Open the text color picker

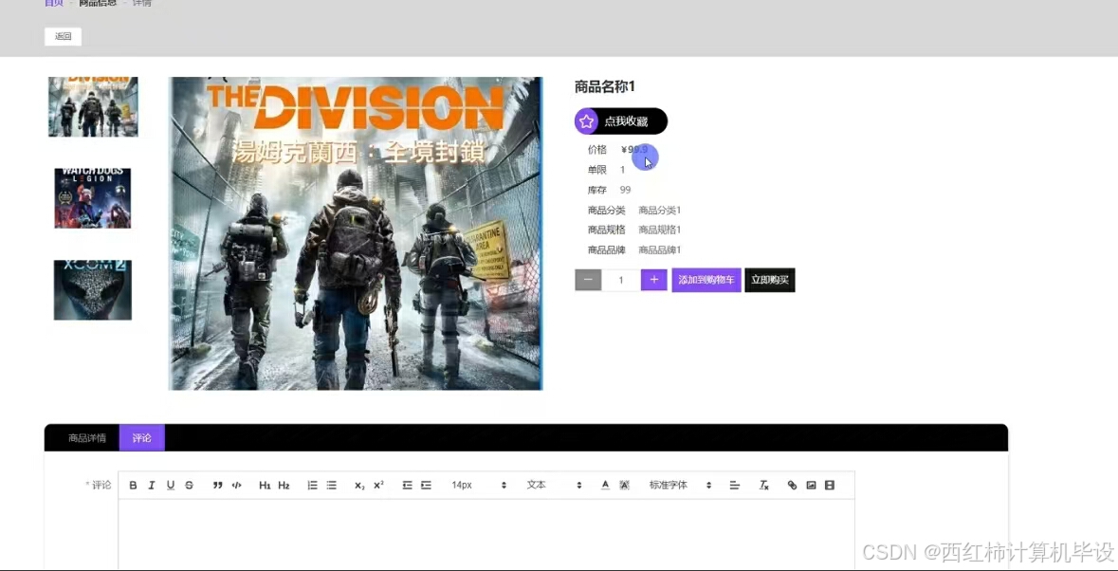[605, 486]
